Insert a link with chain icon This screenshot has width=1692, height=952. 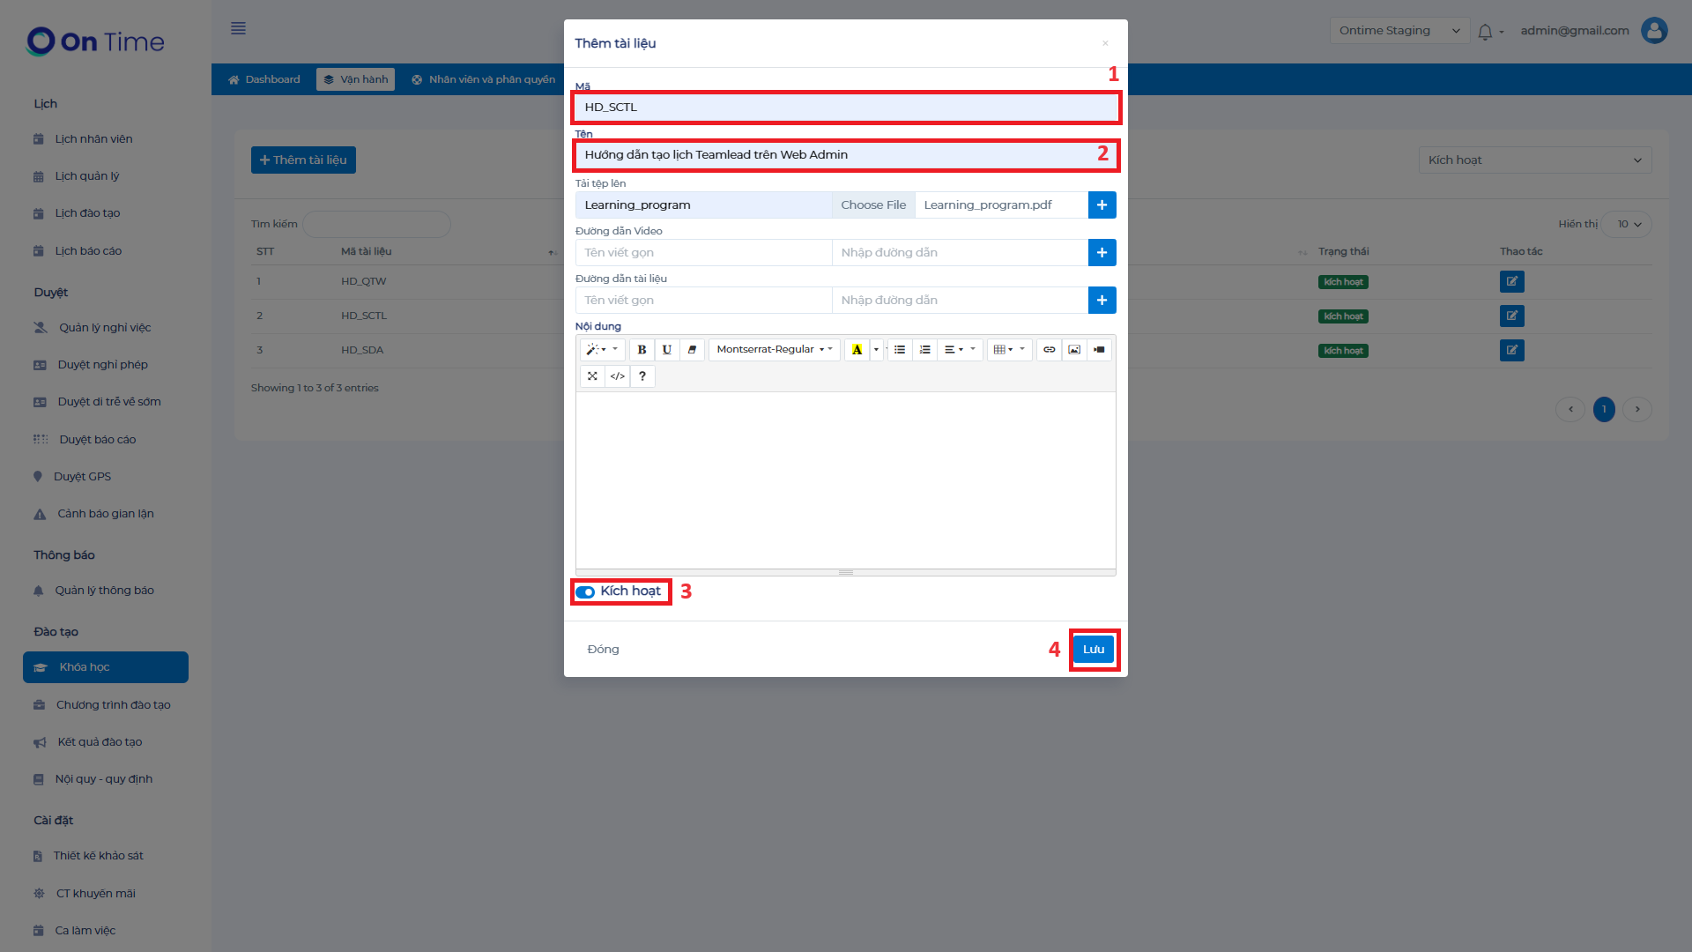1049,350
